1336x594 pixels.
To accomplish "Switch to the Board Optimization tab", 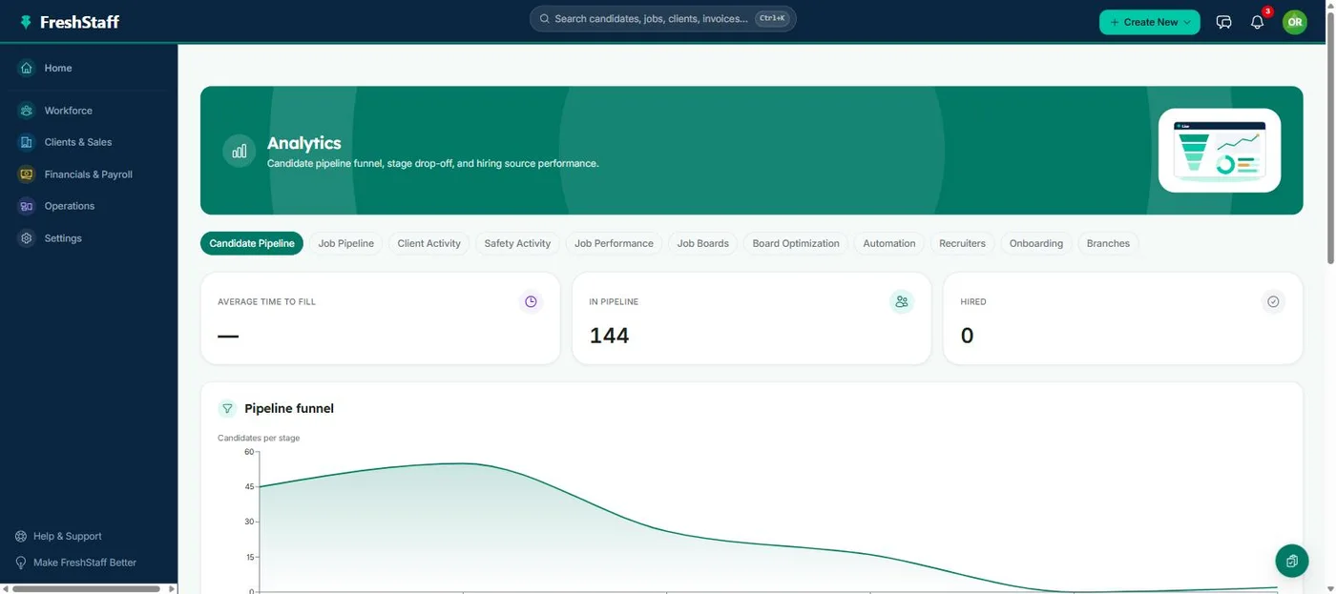I will point(796,243).
